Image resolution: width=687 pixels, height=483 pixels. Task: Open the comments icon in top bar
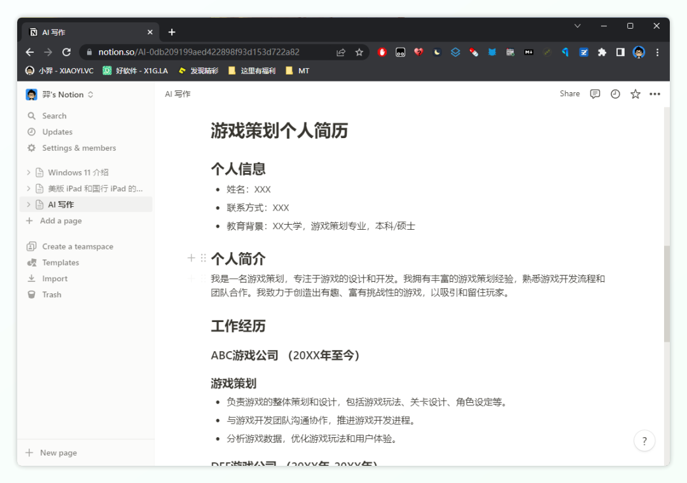pyautogui.click(x=595, y=94)
